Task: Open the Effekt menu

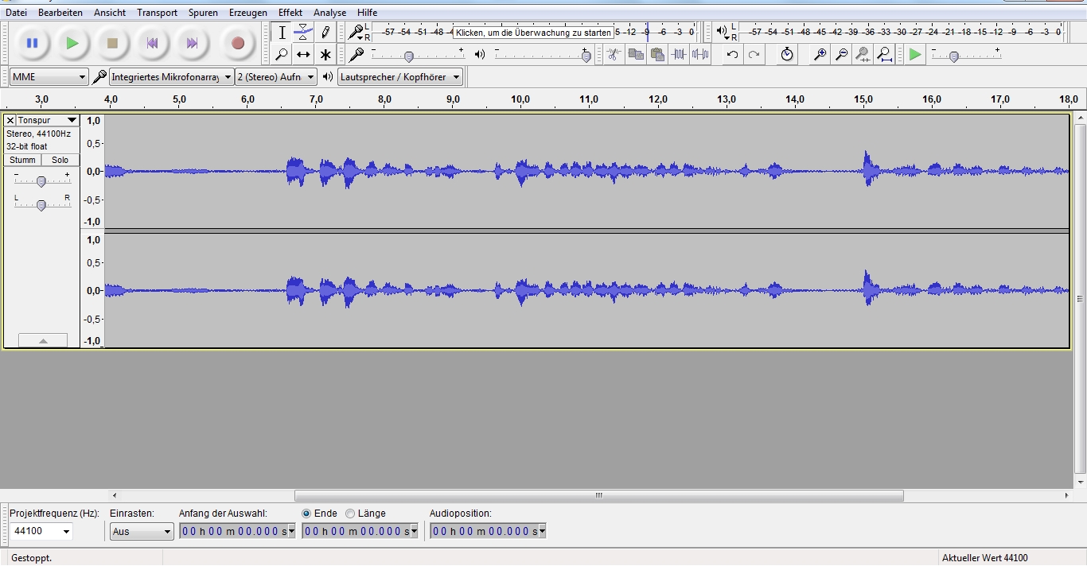Action: (x=290, y=13)
